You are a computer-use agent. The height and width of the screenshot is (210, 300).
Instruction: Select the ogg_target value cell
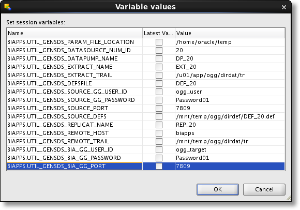pyautogui.click(x=230, y=150)
